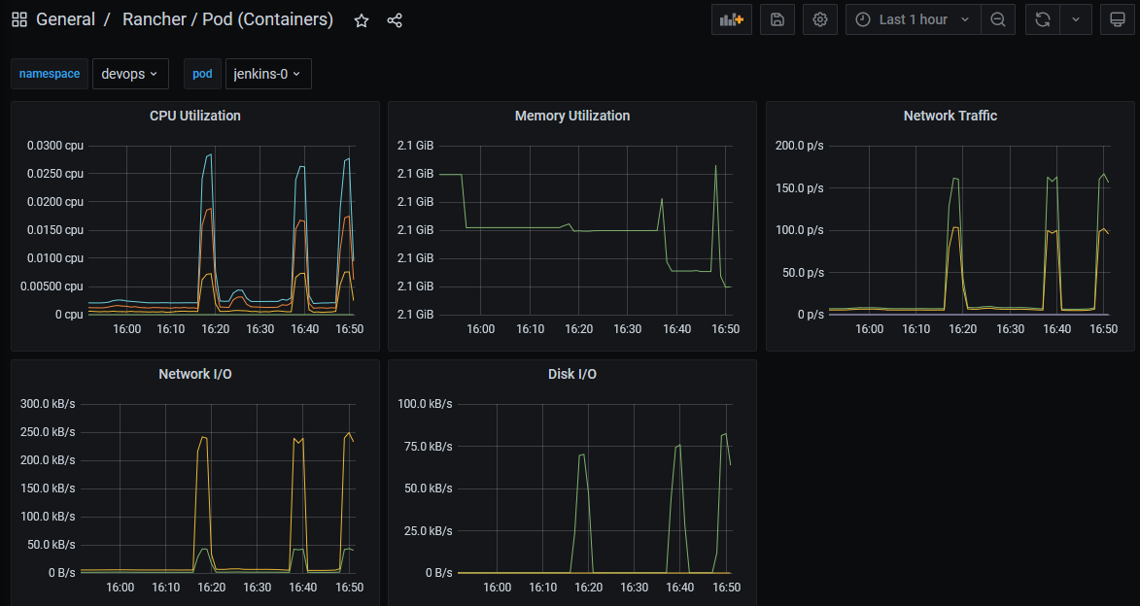Open Disk I/O panel title menu
Viewport: 1140px width, 606px height.
coord(572,374)
